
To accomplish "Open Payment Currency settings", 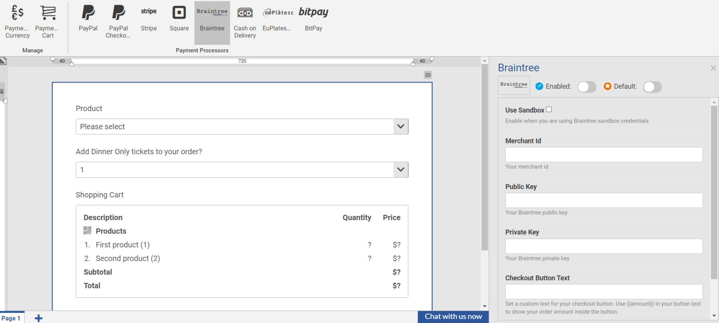I will click(17, 22).
